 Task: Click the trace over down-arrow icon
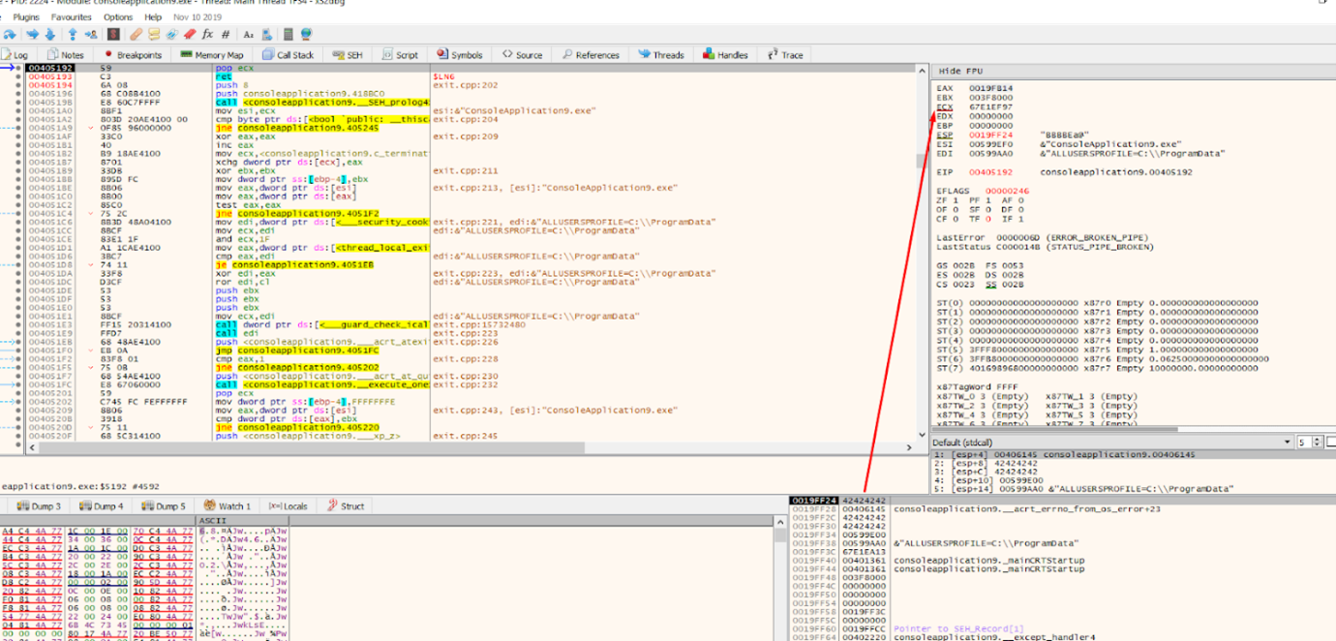(50, 35)
